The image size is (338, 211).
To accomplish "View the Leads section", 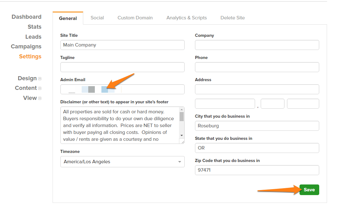I will coord(33,37).
